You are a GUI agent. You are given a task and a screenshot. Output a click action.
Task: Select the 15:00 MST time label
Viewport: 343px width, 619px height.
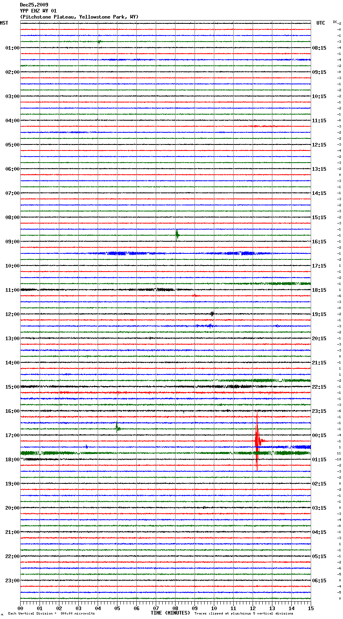13,387
